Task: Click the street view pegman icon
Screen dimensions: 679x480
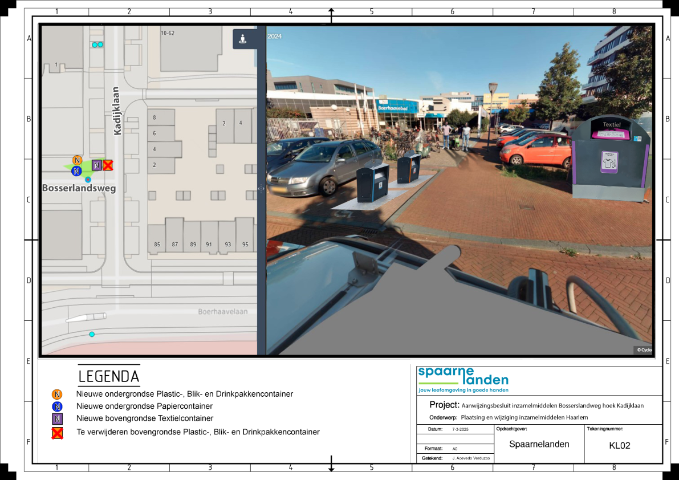Action: 243,39
